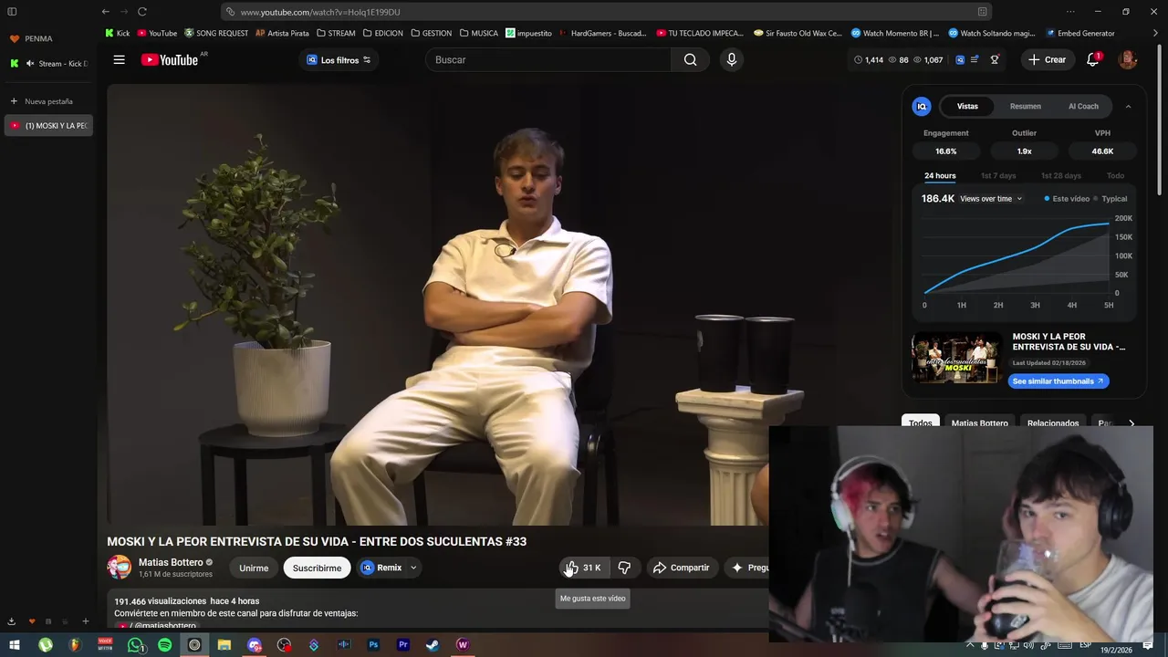The width and height of the screenshot is (1168, 657).
Task: Open uTorrent from the taskbar
Action: pyautogui.click(x=45, y=645)
